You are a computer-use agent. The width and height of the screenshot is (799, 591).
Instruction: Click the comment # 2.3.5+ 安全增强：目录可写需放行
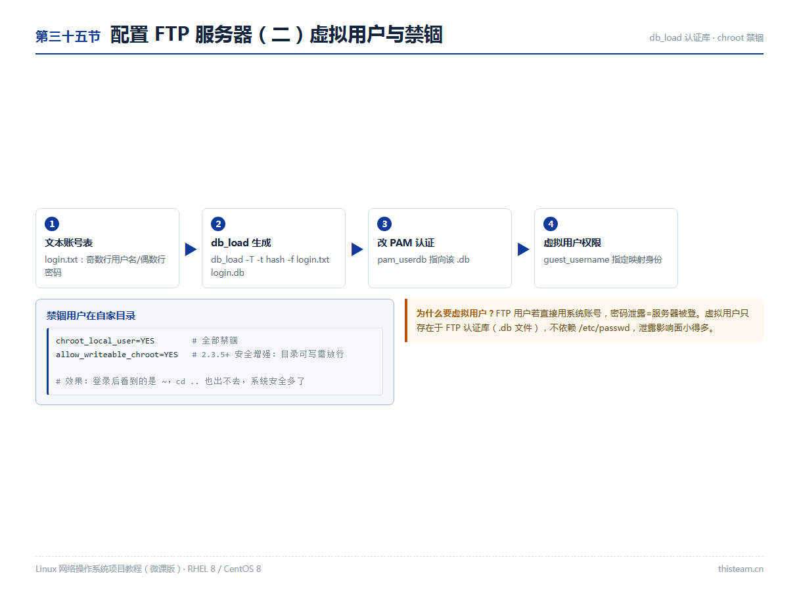click(x=268, y=355)
